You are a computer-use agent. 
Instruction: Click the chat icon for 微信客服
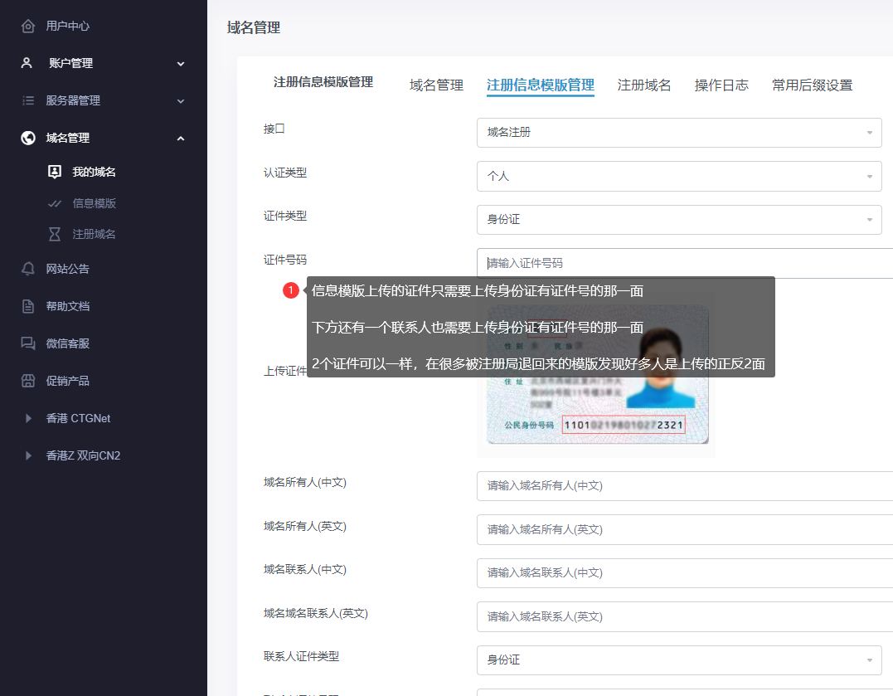28,343
